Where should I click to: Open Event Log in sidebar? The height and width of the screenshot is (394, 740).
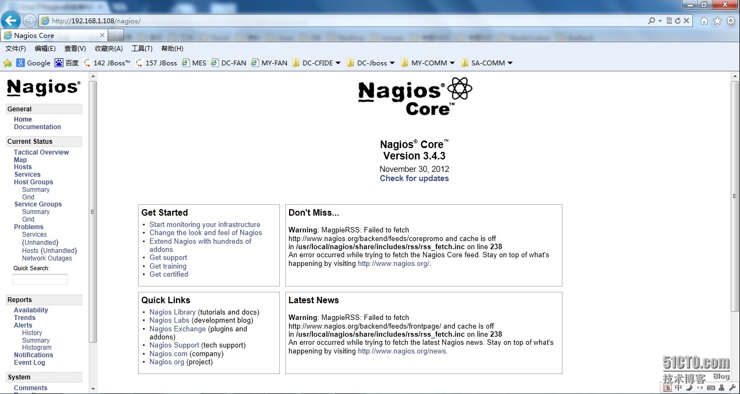(x=29, y=363)
